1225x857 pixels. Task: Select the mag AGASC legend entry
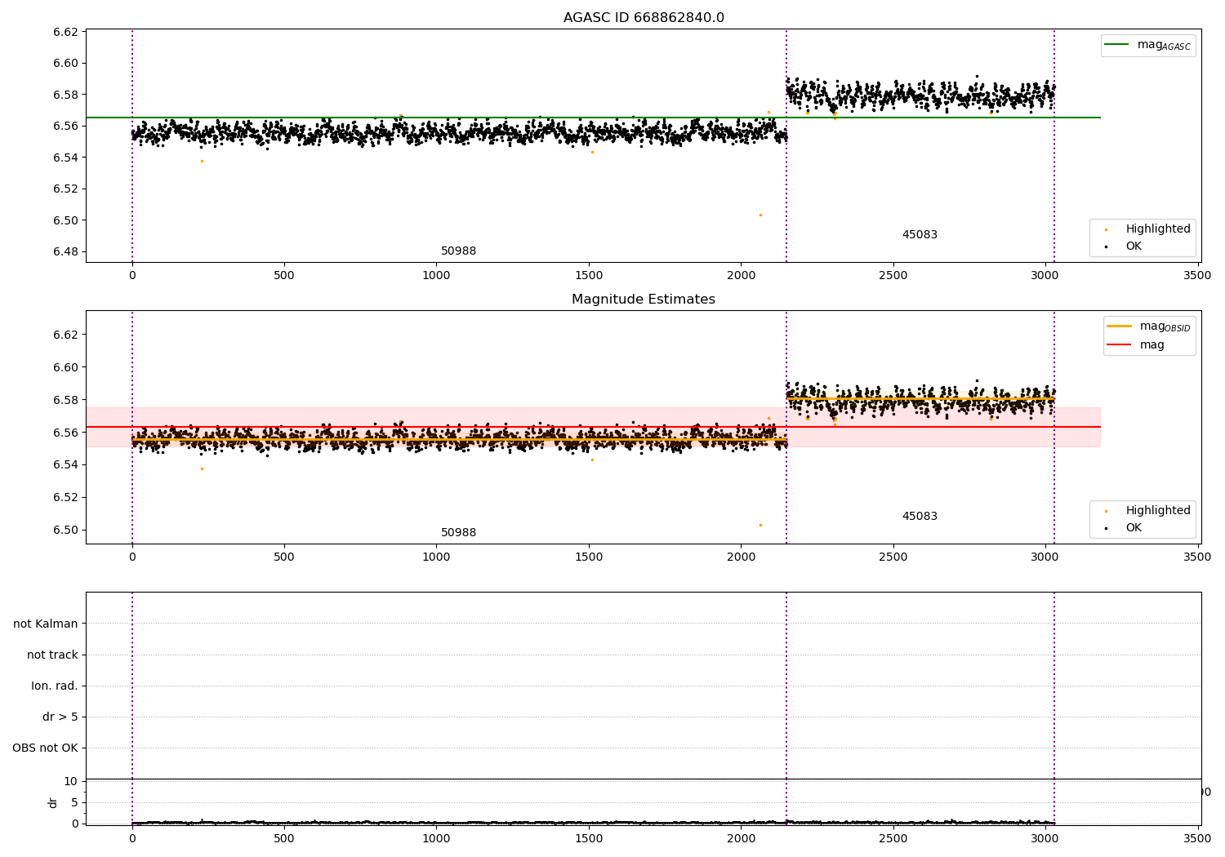(1148, 45)
